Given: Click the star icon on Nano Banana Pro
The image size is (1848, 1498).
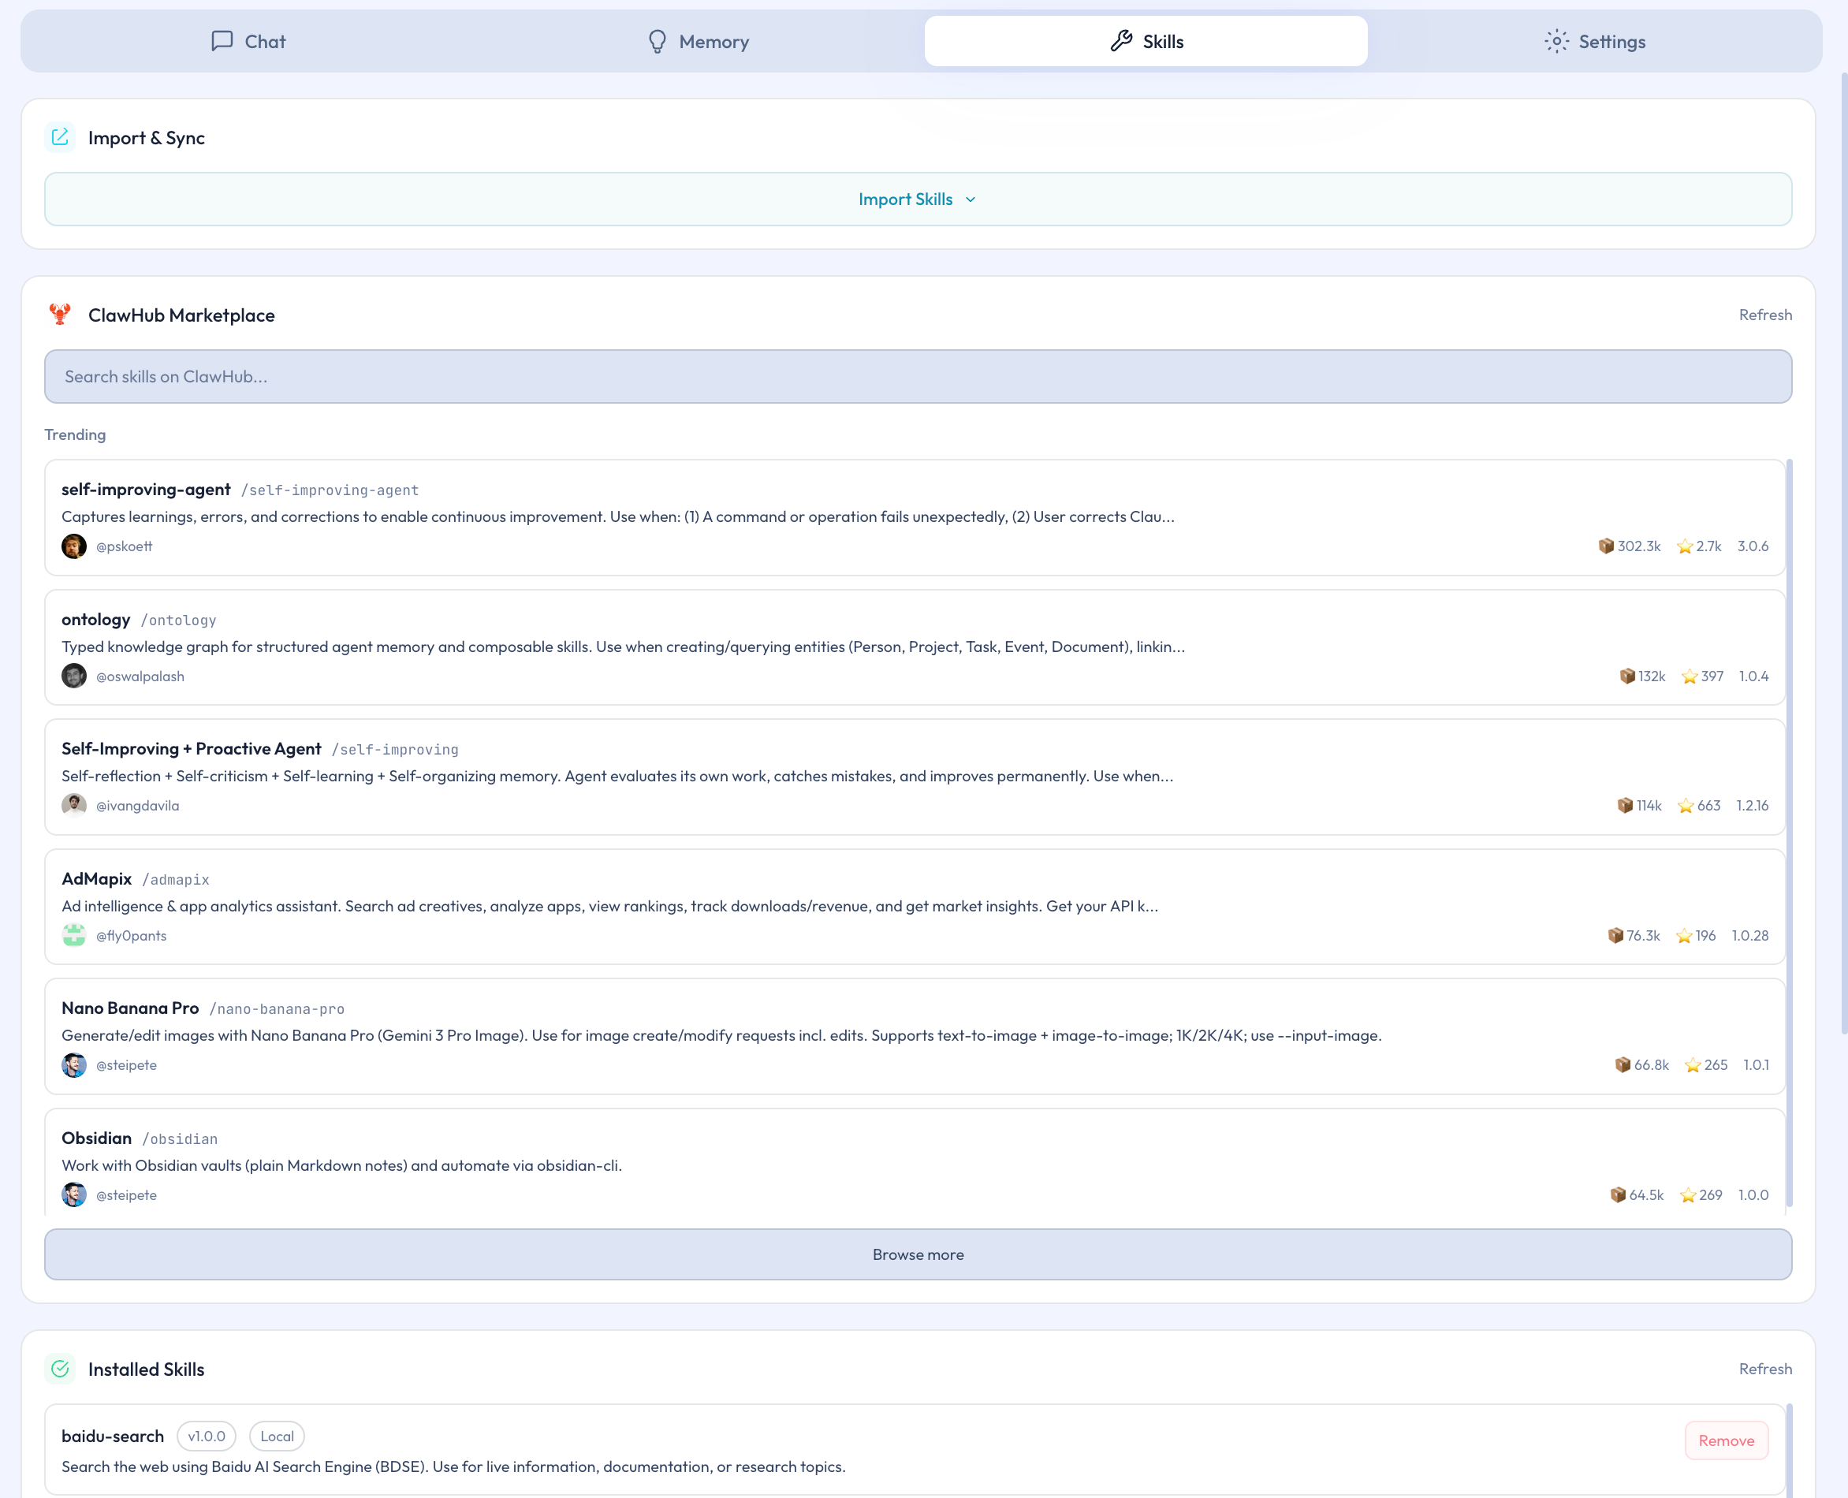Looking at the screenshot, I should click(x=1693, y=1065).
